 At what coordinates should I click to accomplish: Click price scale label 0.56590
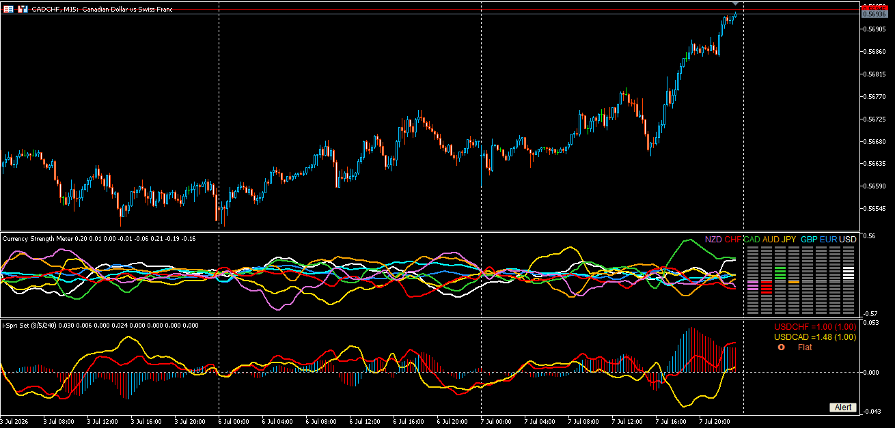pyautogui.click(x=874, y=186)
